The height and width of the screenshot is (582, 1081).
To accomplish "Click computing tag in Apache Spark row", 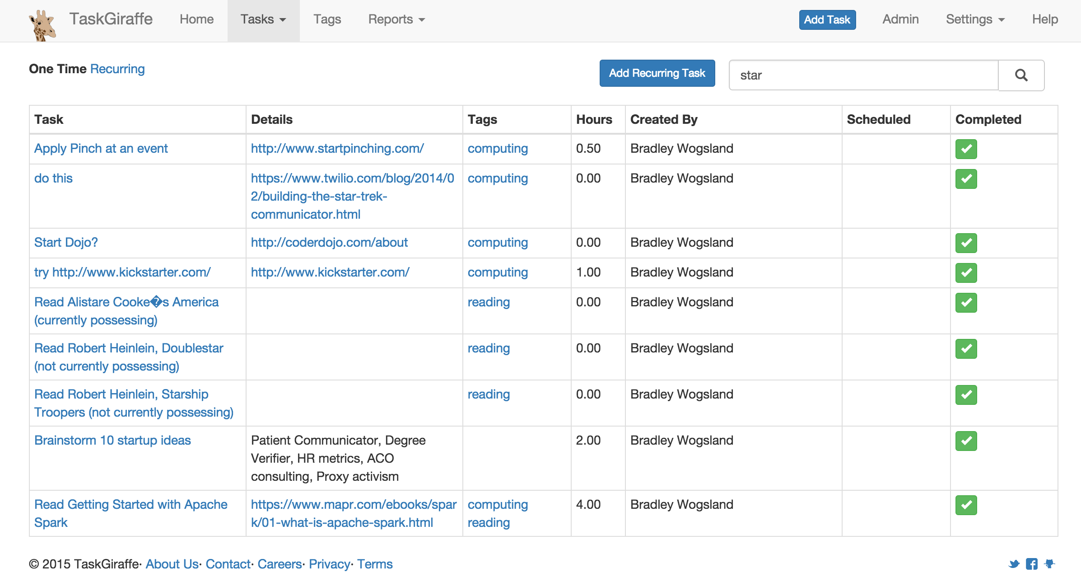I will click(498, 505).
